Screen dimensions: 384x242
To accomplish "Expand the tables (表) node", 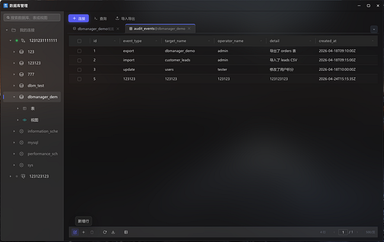I will [x=18, y=108].
